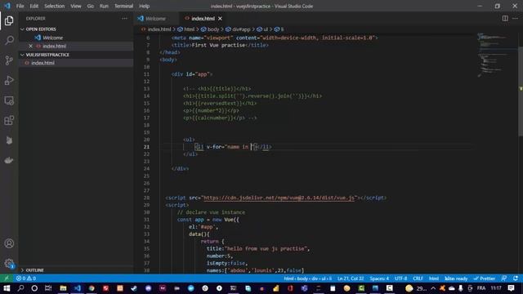Click html language mode in status bar
This screenshot has width=523, height=294.
[x=434, y=278]
